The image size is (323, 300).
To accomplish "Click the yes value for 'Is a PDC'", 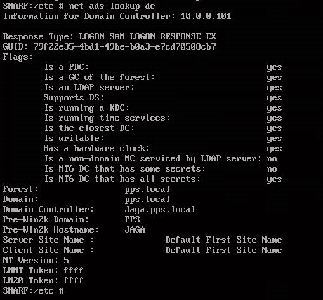I will pos(274,67).
